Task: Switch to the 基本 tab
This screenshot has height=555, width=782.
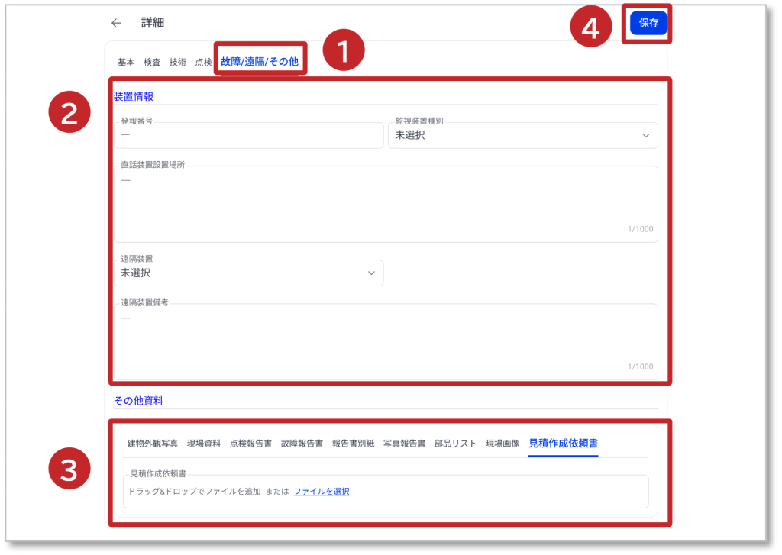Action: [126, 62]
